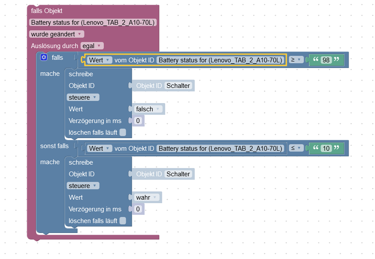Click the 'falls Objekt' trigger block header
This screenshot has height=259, width=375.
[x=47, y=11]
